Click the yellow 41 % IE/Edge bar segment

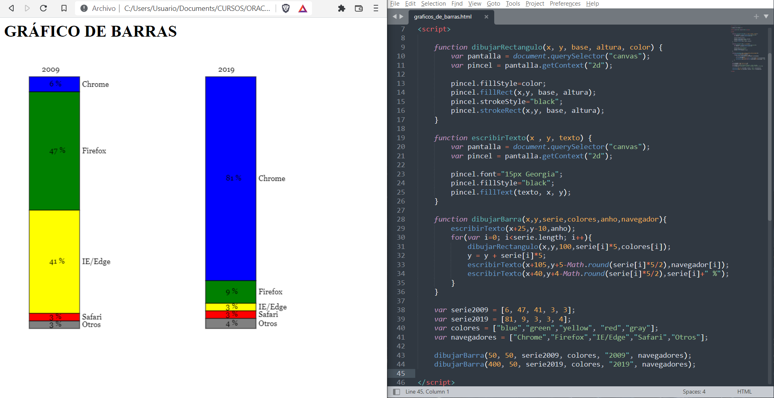[x=54, y=261]
